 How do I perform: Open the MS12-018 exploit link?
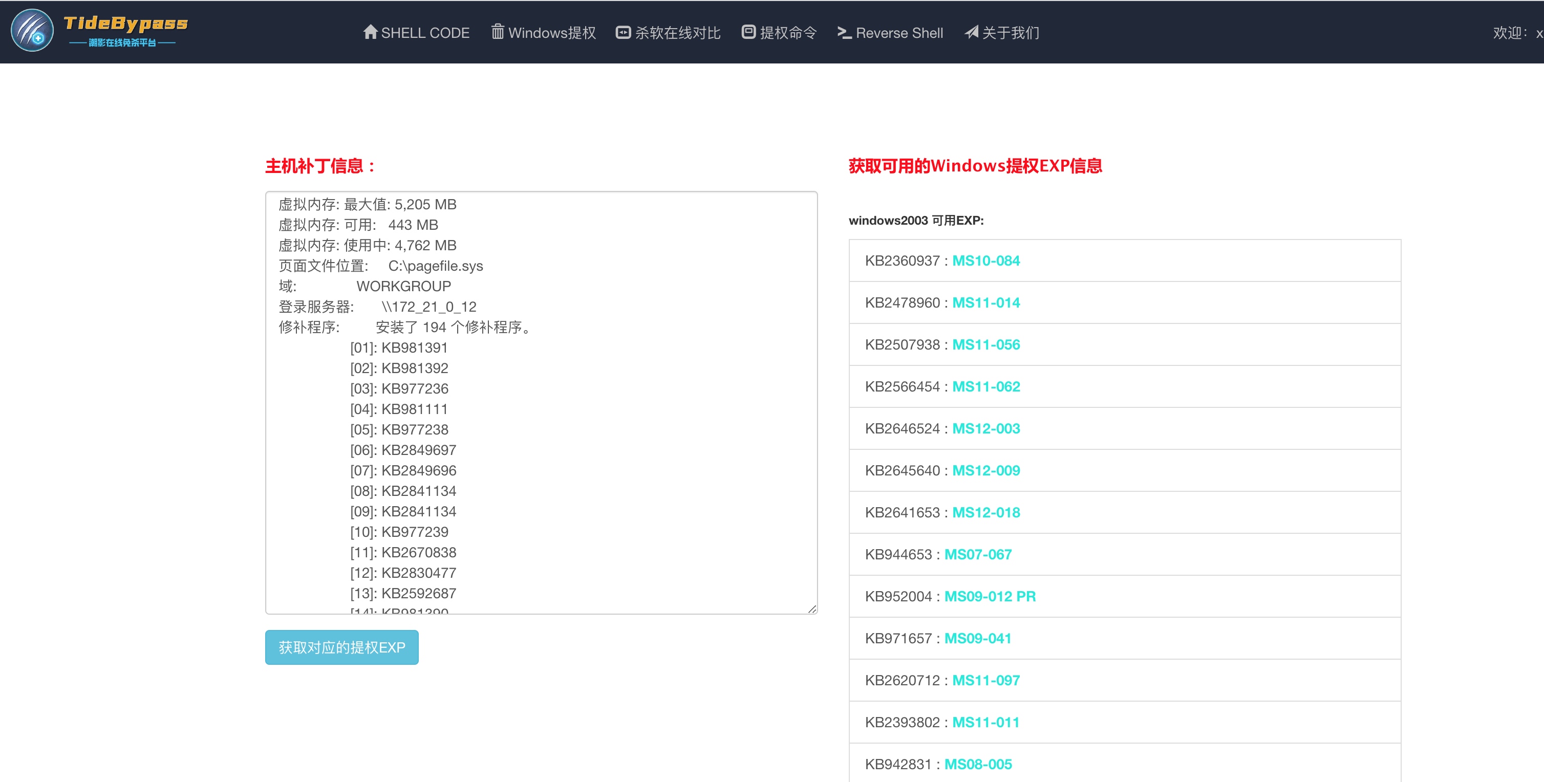click(985, 512)
